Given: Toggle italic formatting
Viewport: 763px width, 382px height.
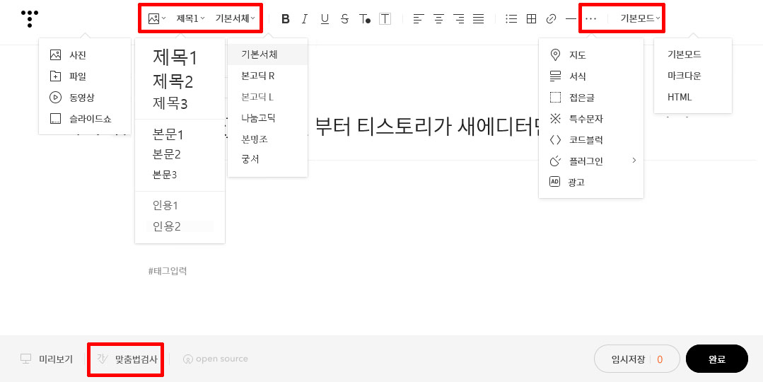Looking at the screenshot, I should coord(305,19).
